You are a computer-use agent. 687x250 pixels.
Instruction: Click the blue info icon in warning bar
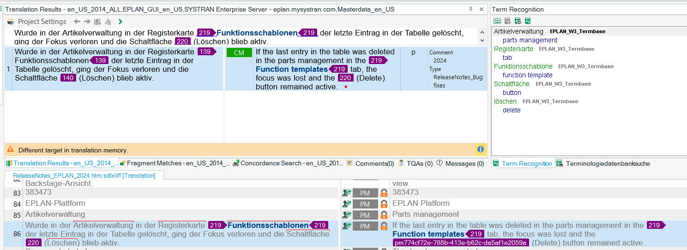480,150
